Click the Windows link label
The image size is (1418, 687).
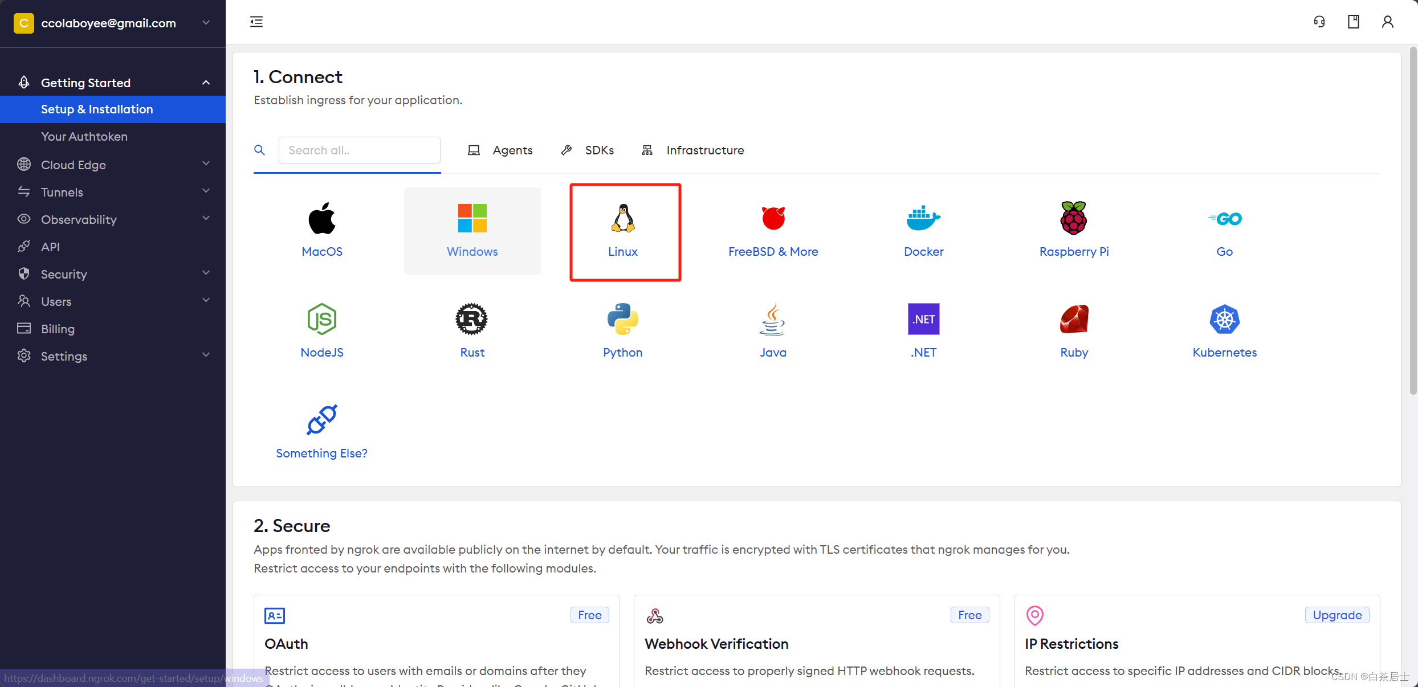(472, 251)
